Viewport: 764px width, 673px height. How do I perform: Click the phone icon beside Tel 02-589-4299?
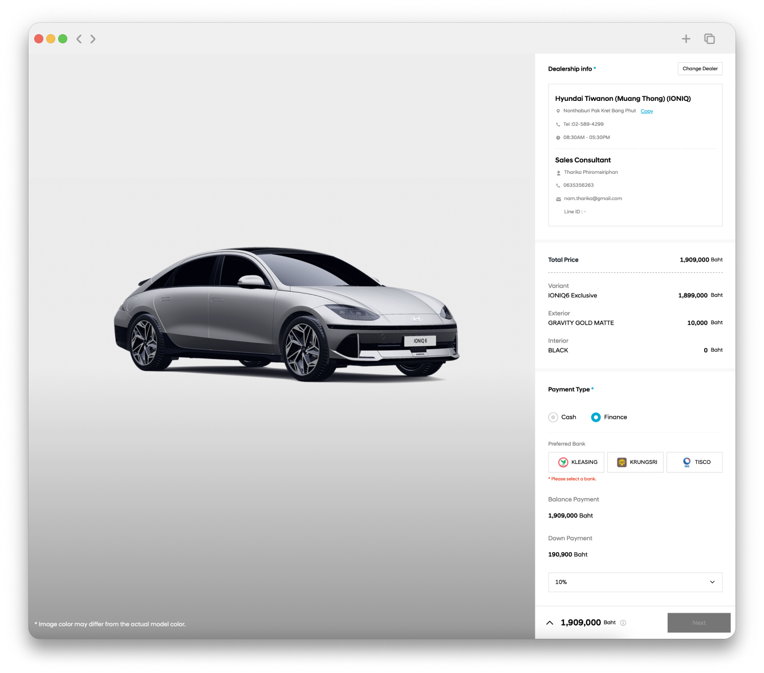point(558,124)
